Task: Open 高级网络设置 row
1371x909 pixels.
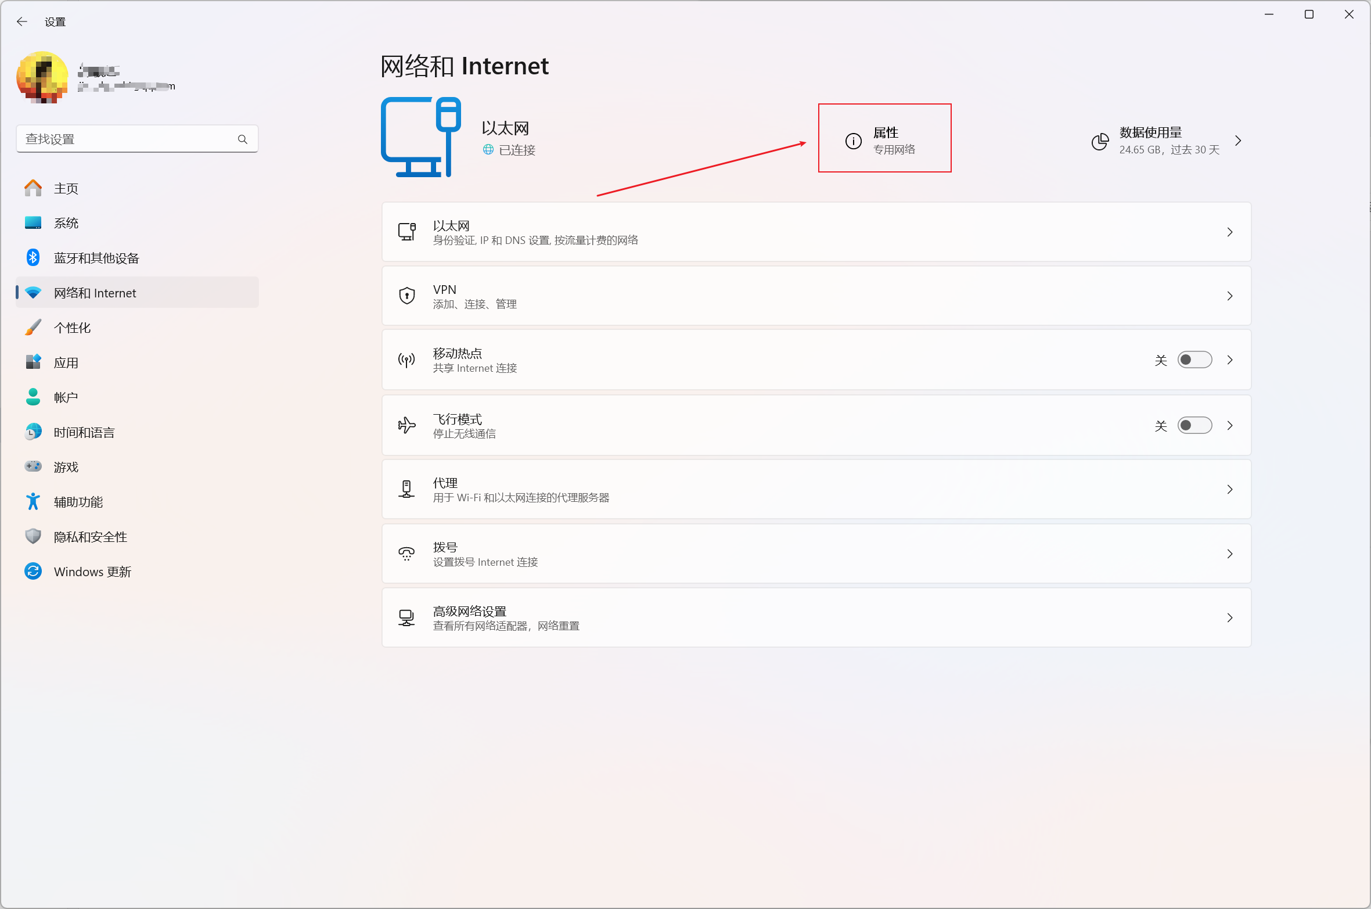Action: coord(816,617)
